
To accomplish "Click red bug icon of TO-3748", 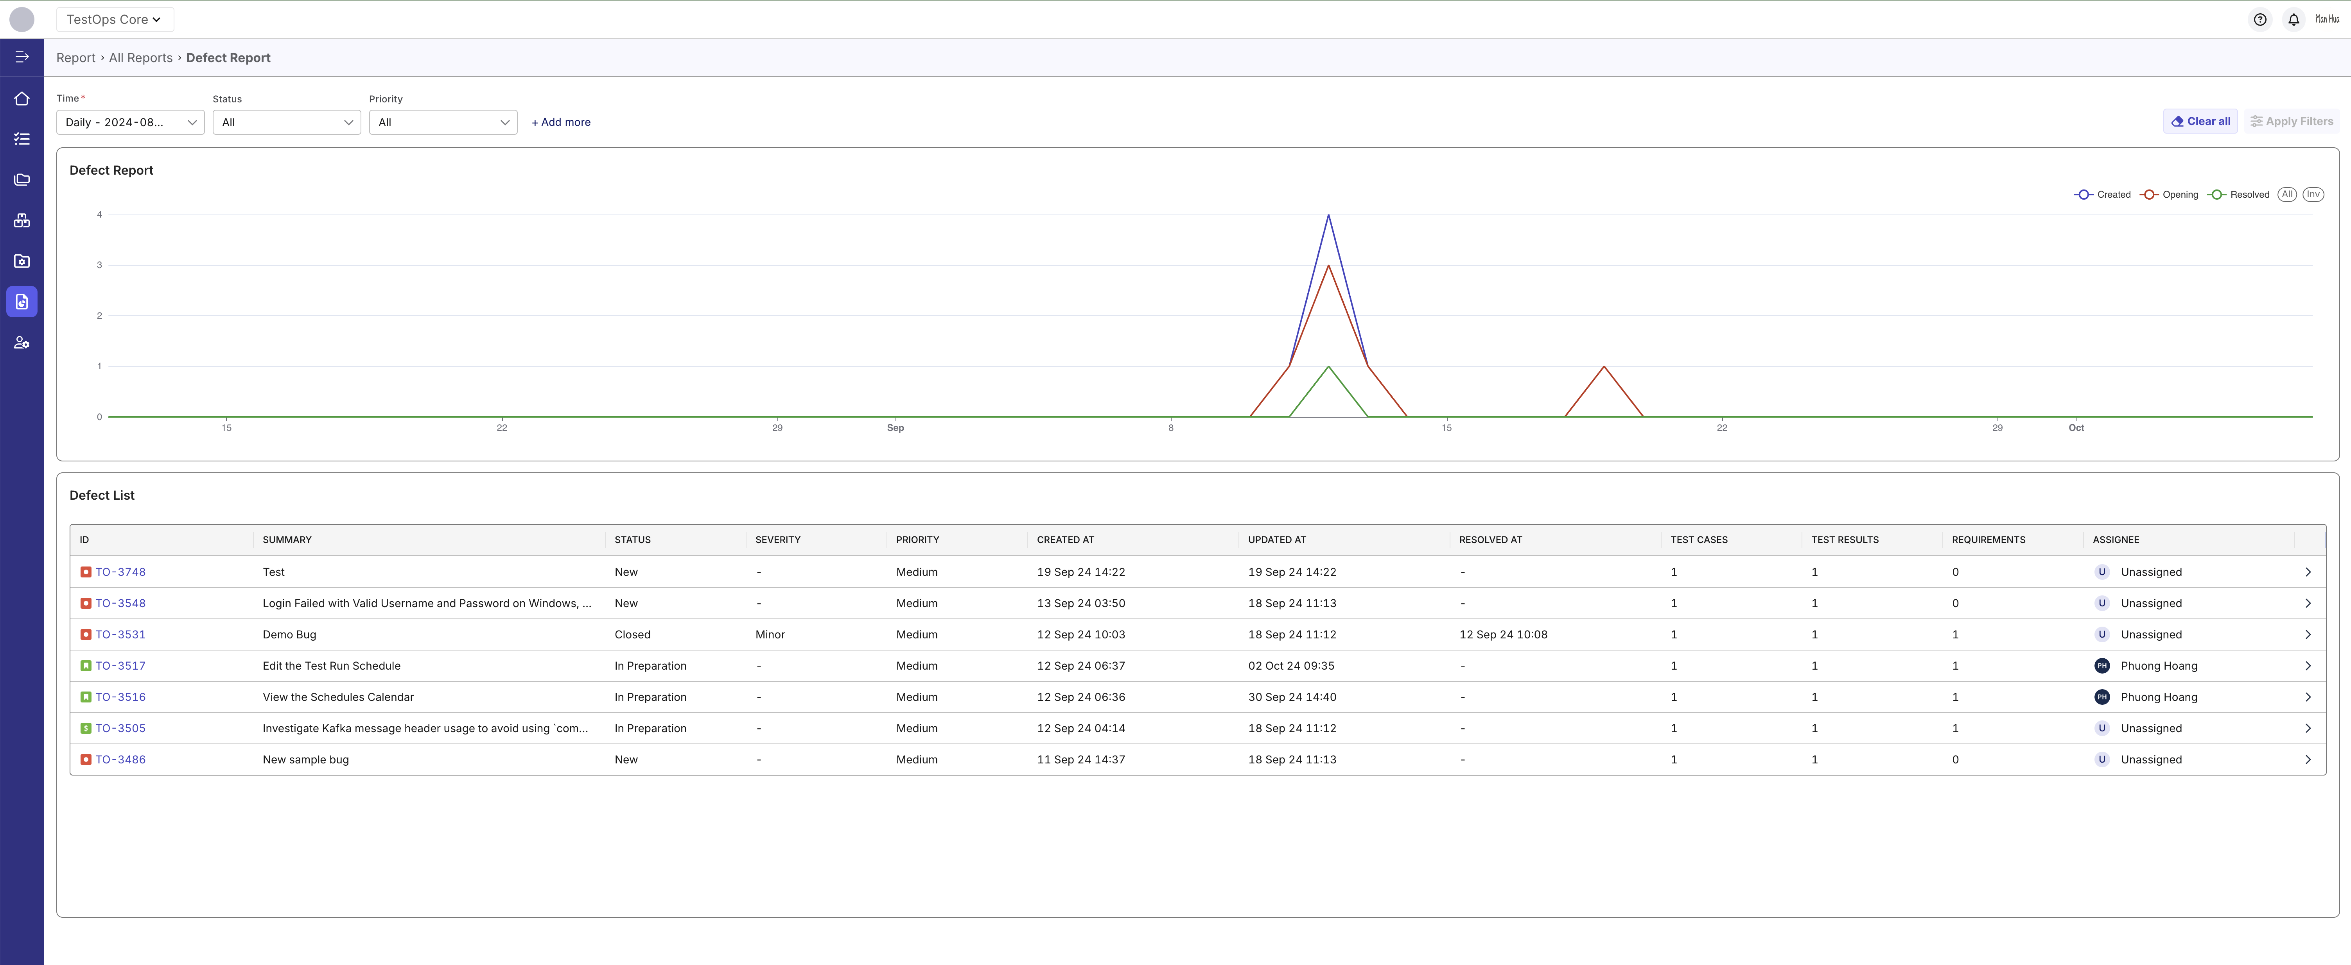I will click(x=86, y=572).
